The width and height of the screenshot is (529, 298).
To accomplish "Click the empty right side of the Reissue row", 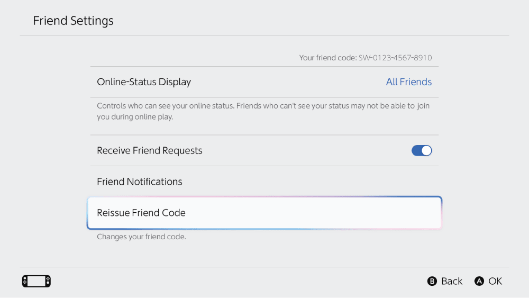I will click(344, 213).
